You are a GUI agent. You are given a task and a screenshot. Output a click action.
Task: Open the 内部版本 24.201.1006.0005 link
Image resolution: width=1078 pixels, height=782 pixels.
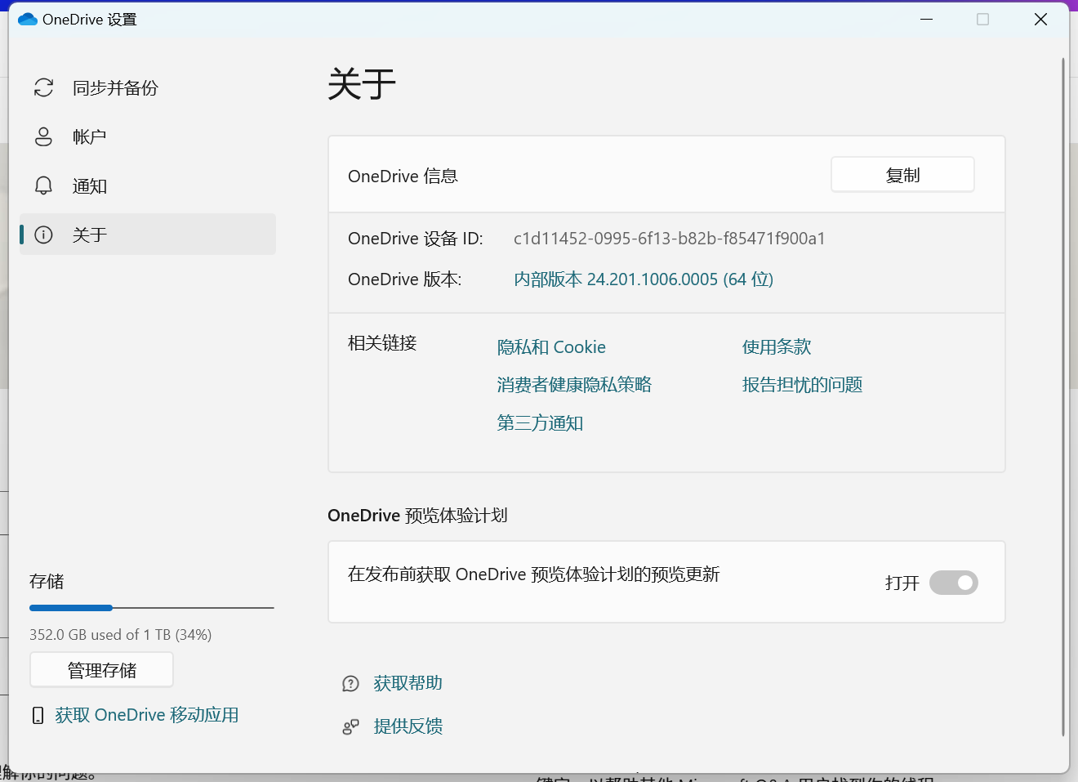(644, 279)
